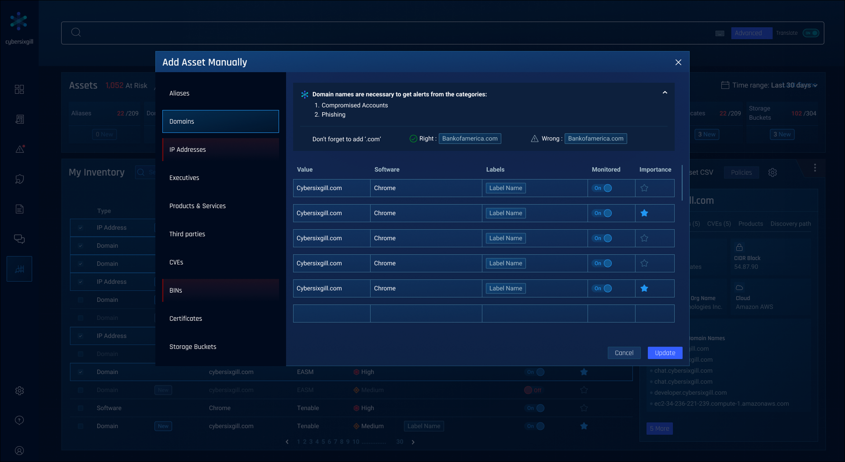Click the Cancel button
845x462 pixels.
click(624, 353)
